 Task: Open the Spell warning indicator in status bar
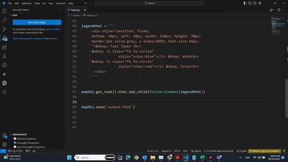point(241,151)
